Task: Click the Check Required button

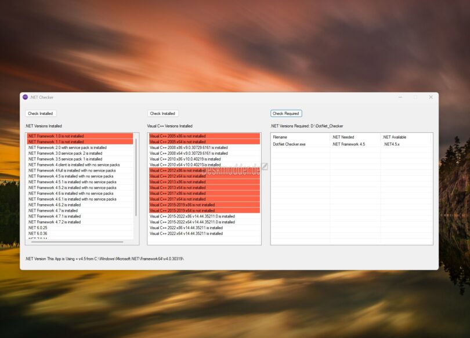Action: [287, 113]
